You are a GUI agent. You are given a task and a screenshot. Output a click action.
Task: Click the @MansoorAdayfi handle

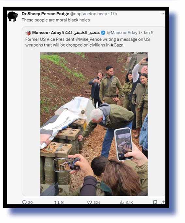click(x=123, y=33)
